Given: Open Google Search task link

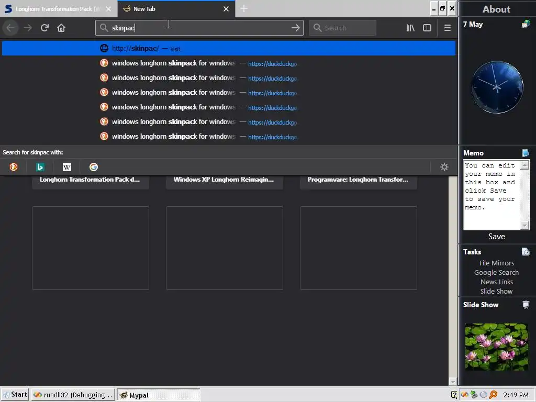Looking at the screenshot, I should coord(496,272).
